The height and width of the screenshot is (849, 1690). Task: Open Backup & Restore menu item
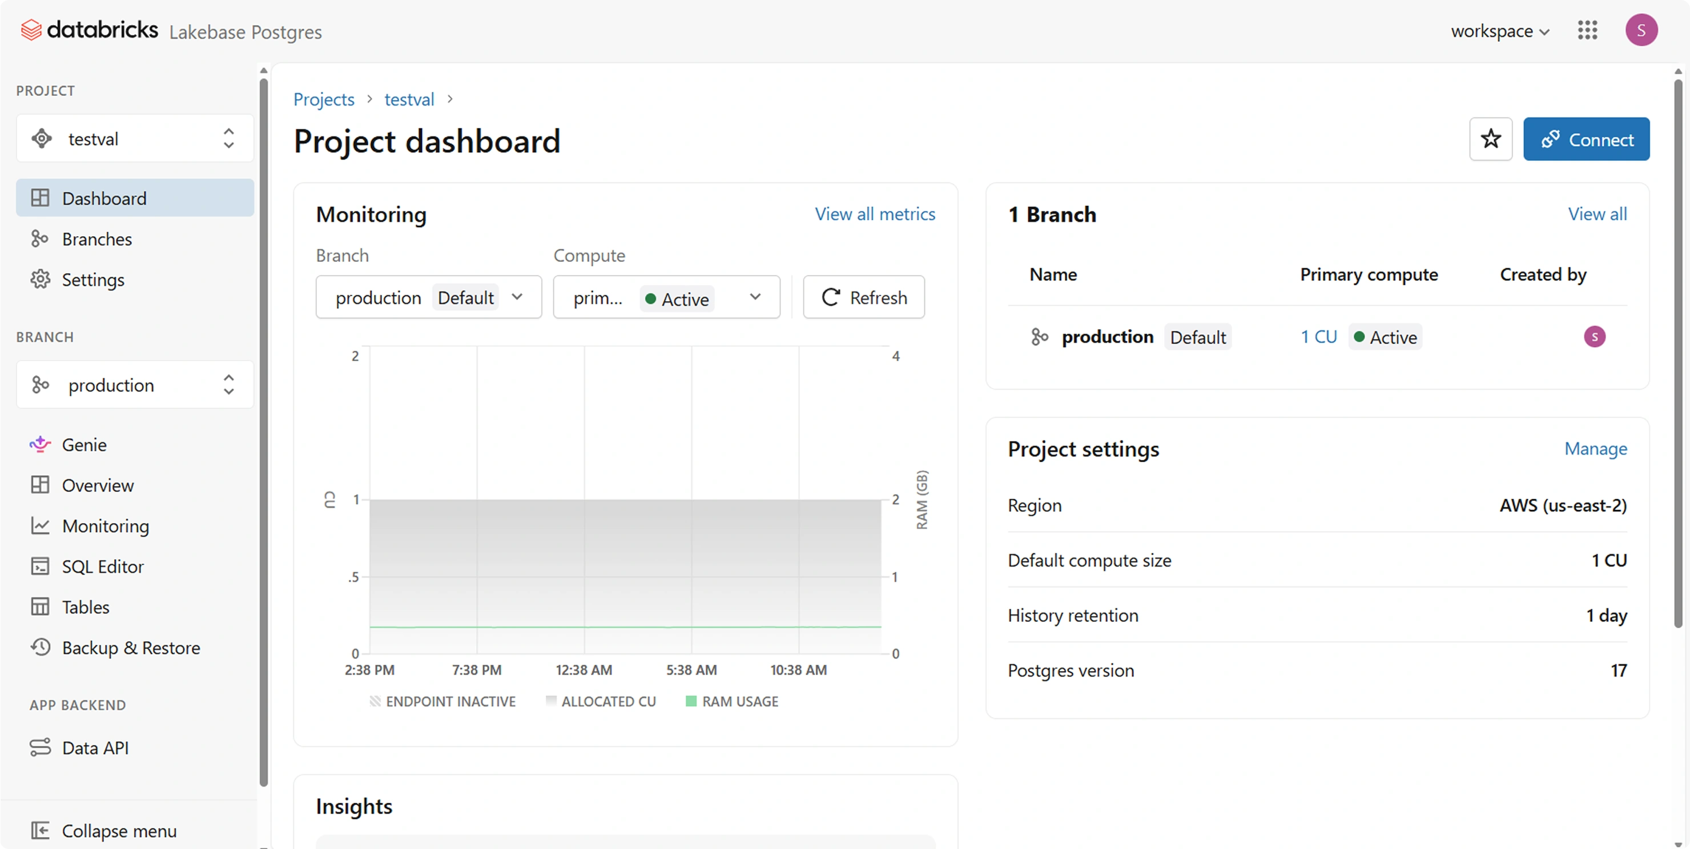[x=135, y=648]
